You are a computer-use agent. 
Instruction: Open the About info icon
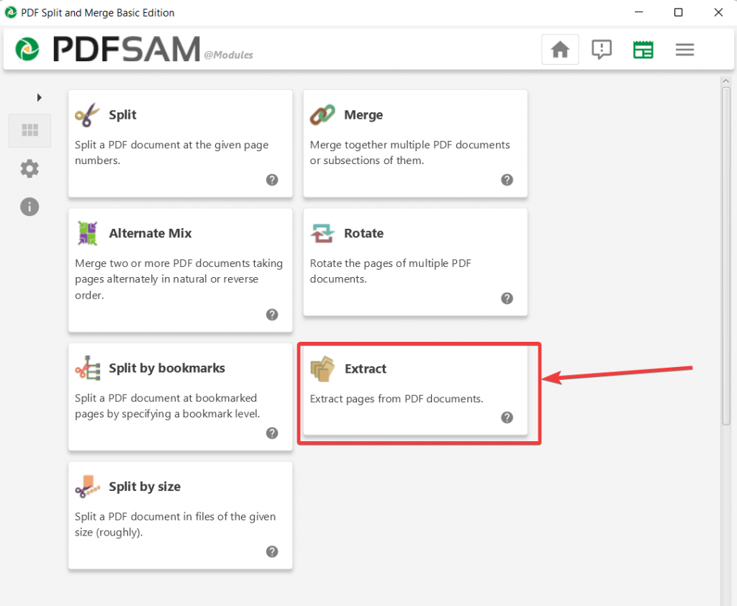30,207
